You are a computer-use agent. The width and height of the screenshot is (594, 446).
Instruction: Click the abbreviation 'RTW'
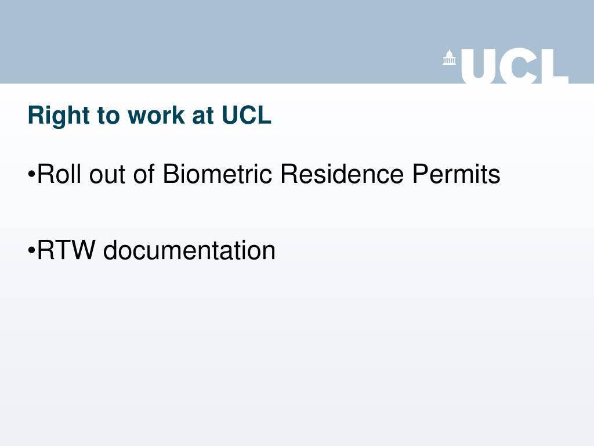pyautogui.click(x=66, y=250)
